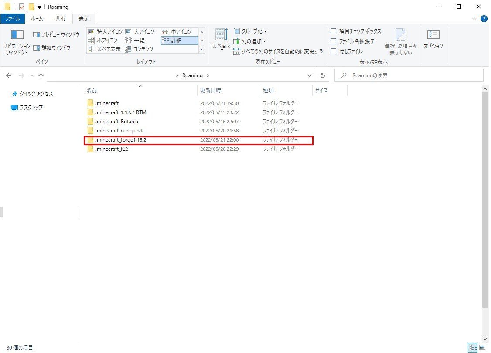
Task: Switch layout to 小アイコン
Action: tap(103, 41)
